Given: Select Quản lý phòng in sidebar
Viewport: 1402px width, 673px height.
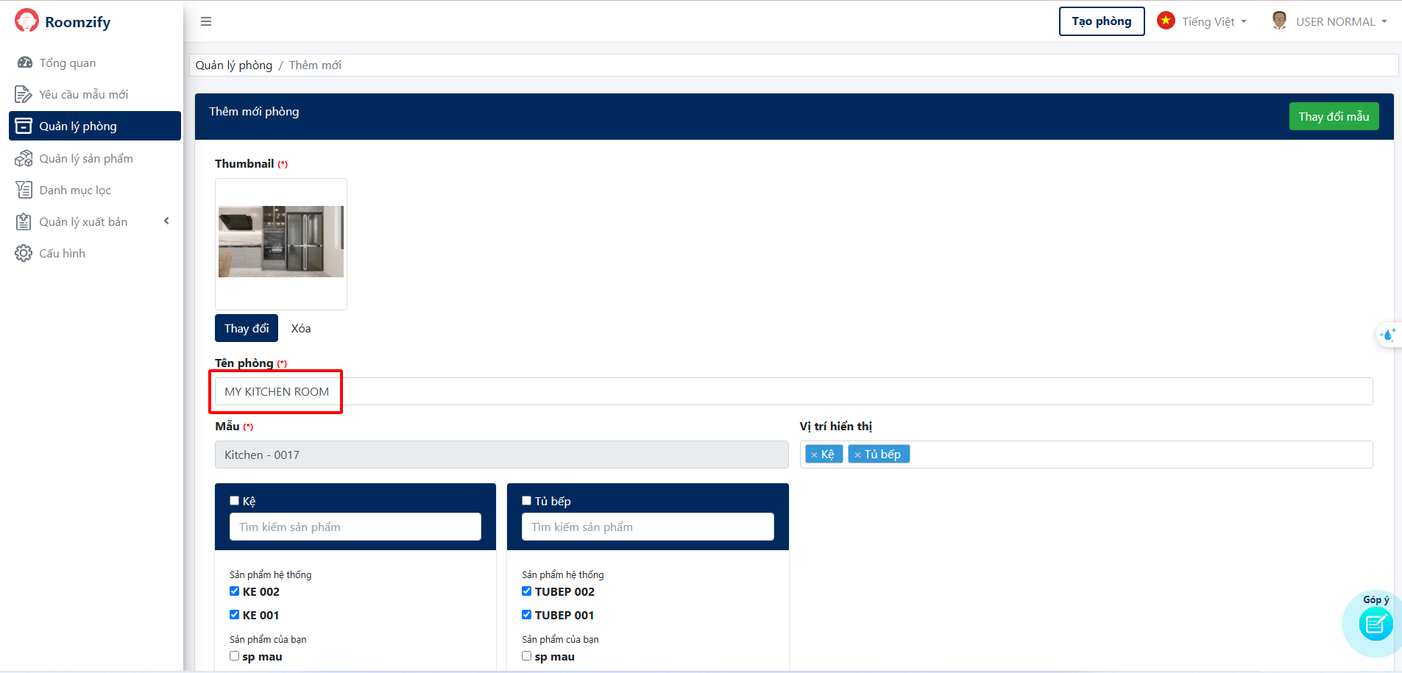Looking at the screenshot, I should pos(94,126).
